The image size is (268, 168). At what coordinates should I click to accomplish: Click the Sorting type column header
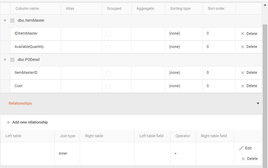[180, 8]
